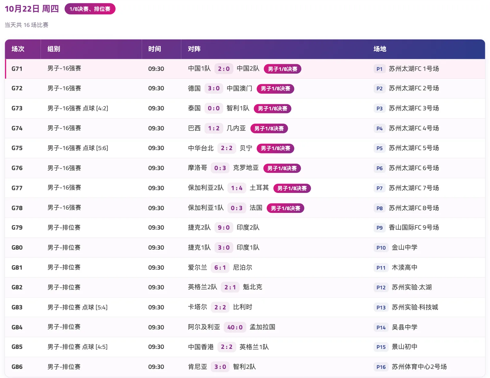Click the P1 venue badge

coord(379,69)
